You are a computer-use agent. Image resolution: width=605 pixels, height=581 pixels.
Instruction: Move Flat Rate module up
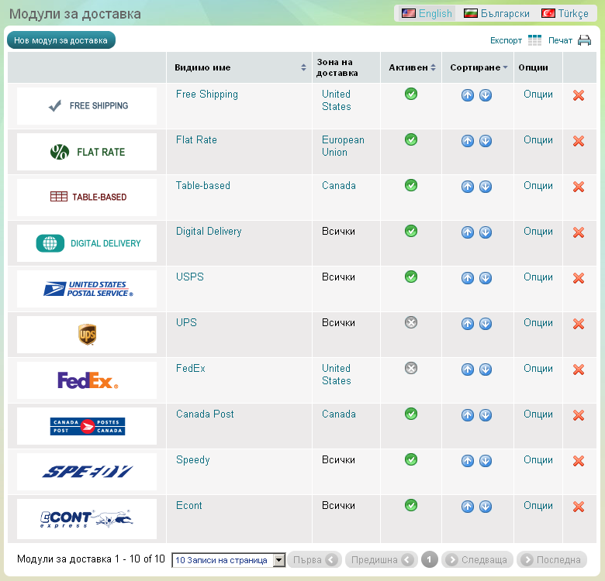(x=468, y=141)
